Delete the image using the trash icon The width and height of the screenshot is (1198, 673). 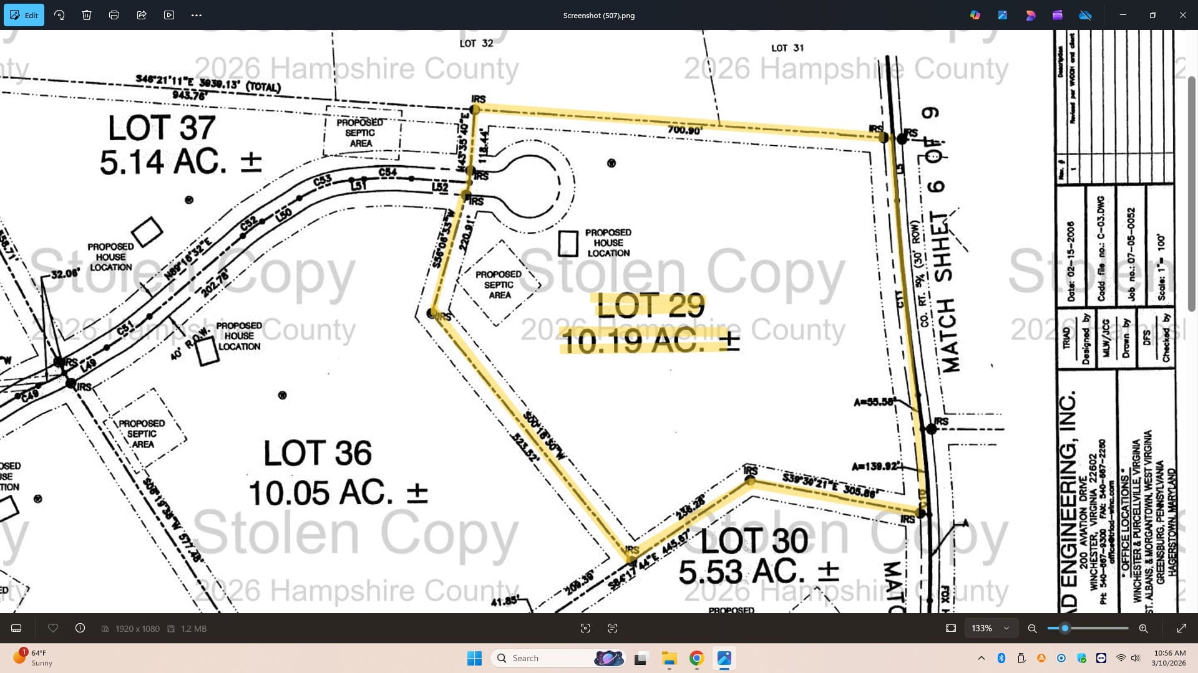click(87, 15)
